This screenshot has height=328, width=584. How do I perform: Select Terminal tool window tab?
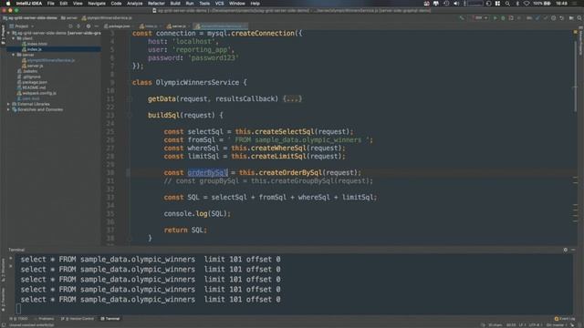point(110,319)
